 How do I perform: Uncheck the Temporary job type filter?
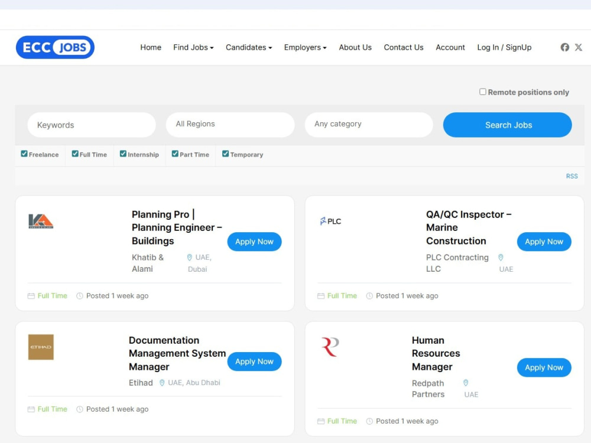point(225,154)
